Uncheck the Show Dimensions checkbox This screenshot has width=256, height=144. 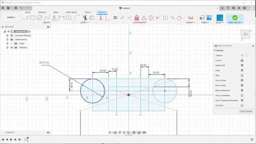[242, 90]
